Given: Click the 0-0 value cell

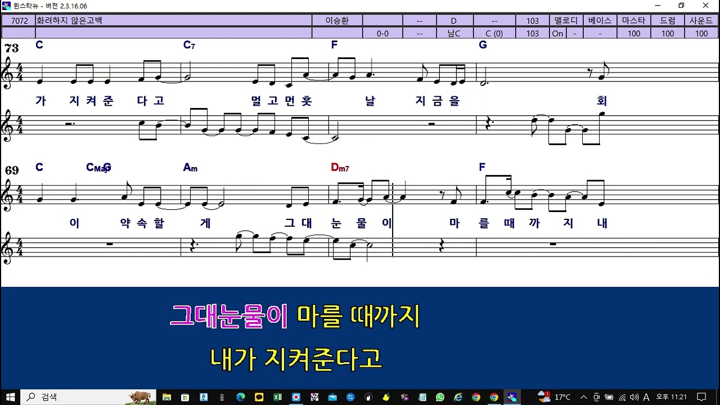Looking at the screenshot, I should click(382, 33).
